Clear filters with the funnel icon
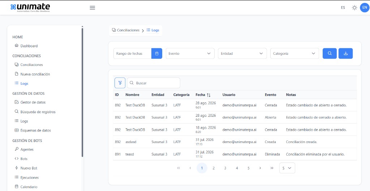Viewport: 370px width, 191px height. 120,83
